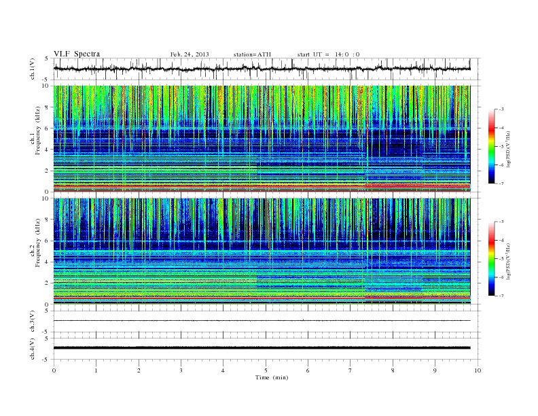Viewport: 538px width, 416px height.
Task: Click inside the ch.2 spectrogram panel
Action: pyautogui.click(x=262, y=251)
